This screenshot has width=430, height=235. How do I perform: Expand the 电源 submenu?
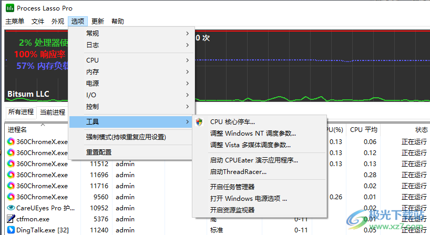[131, 84]
